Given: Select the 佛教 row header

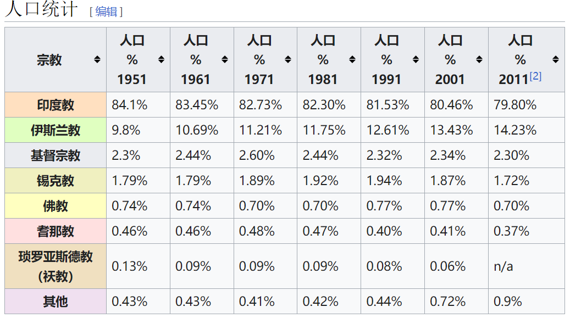Looking at the screenshot, I should point(56,206).
